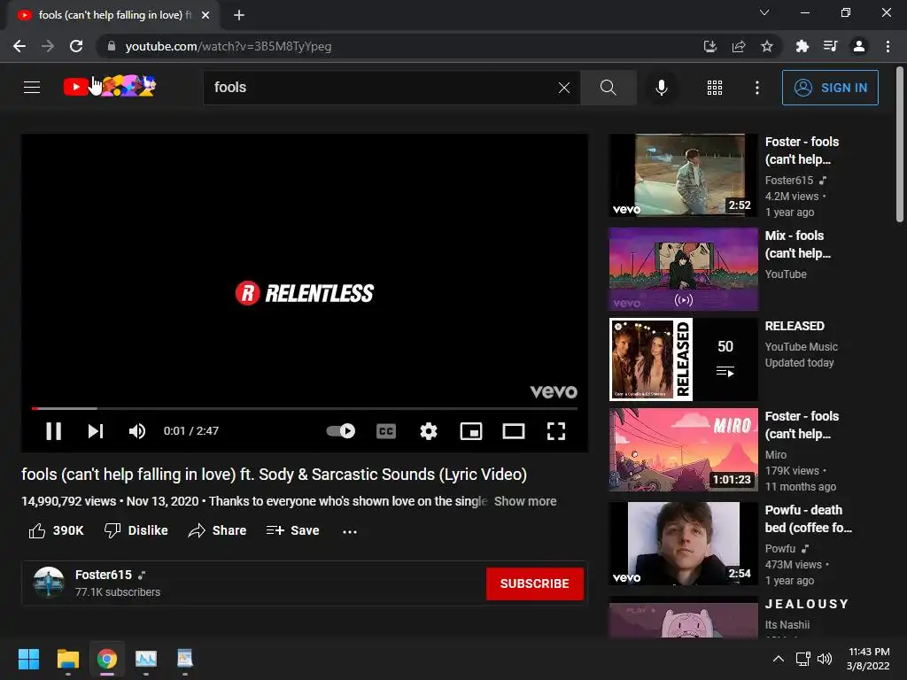Install app icon in address bar

coord(709,46)
